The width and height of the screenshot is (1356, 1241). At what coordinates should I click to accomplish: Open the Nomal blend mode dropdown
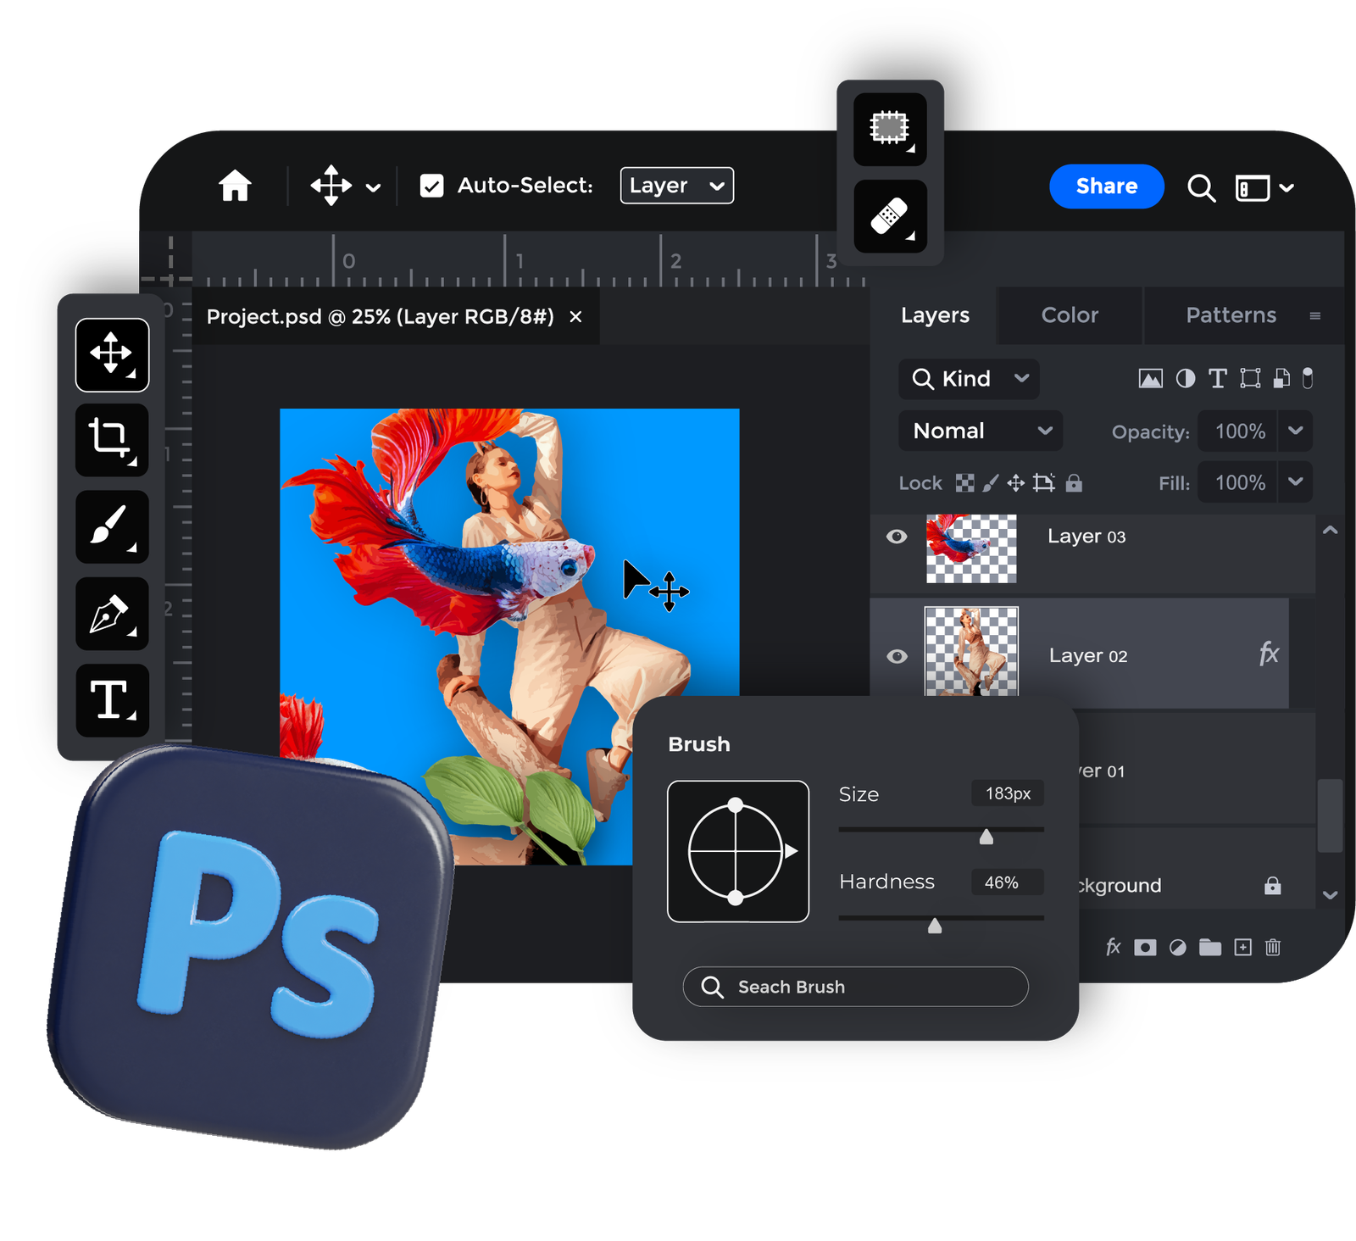point(981,431)
